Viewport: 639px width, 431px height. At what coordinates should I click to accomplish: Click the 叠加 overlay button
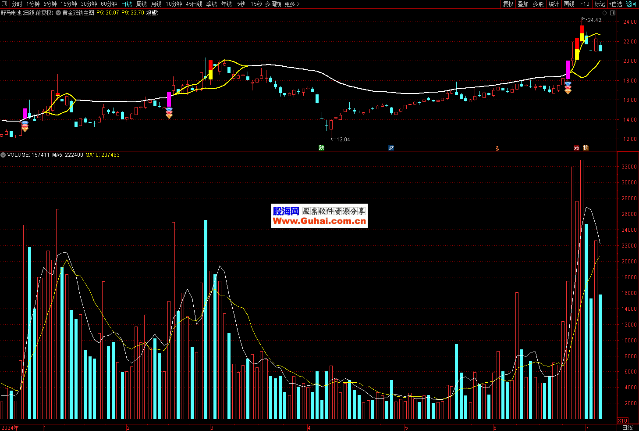[x=523, y=4]
